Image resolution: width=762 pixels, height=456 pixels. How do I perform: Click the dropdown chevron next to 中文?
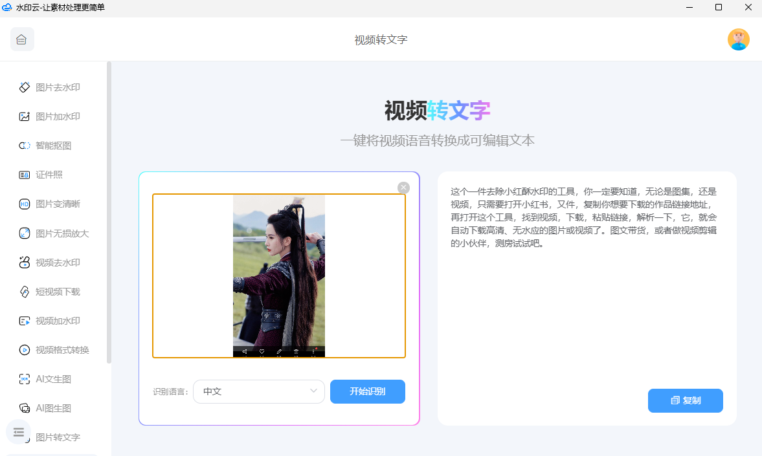point(313,391)
